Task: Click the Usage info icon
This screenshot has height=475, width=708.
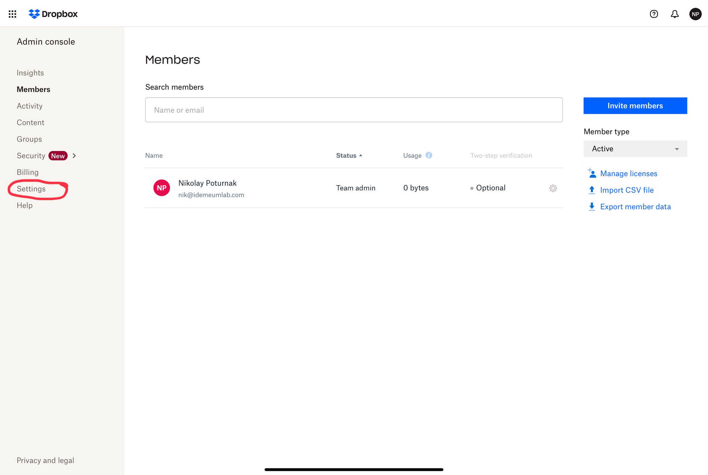Action: pos(429,155)
